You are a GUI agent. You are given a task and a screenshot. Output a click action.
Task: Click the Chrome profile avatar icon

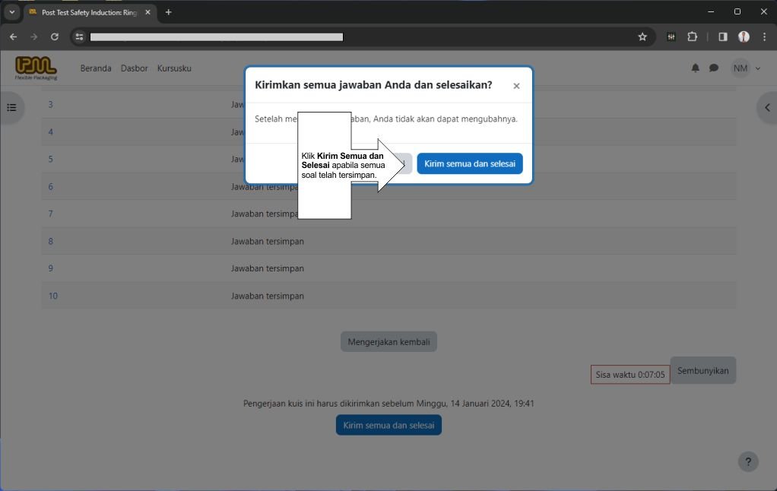pyautogui.click(x=744, y=36)
